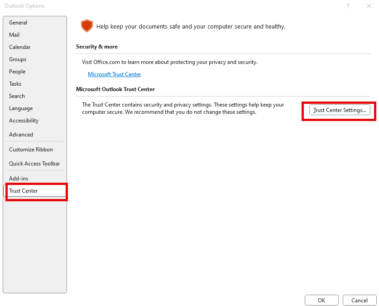Select Trust Center in the sidebar
The height and width of the screenshot is (306, 379).
tap(35, 191)
